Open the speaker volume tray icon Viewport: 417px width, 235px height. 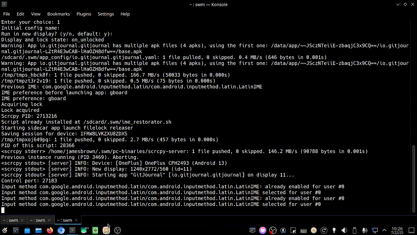(344, 230)
